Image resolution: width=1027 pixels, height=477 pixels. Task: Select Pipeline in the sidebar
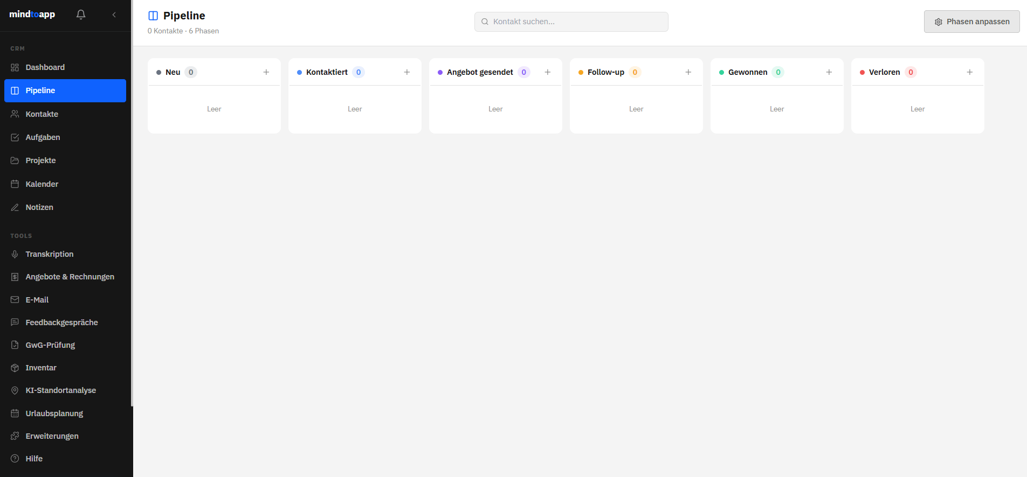(65, 90)
